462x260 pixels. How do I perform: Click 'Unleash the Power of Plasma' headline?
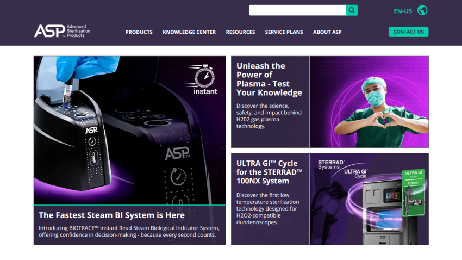[x=269, y=79]
